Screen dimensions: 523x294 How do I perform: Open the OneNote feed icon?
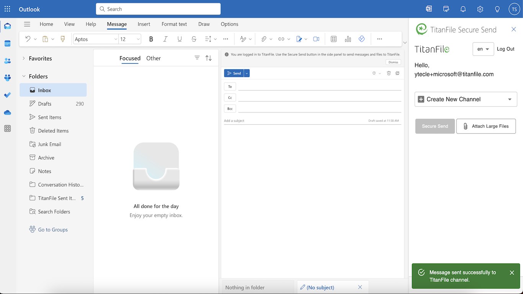pos(429,9)
